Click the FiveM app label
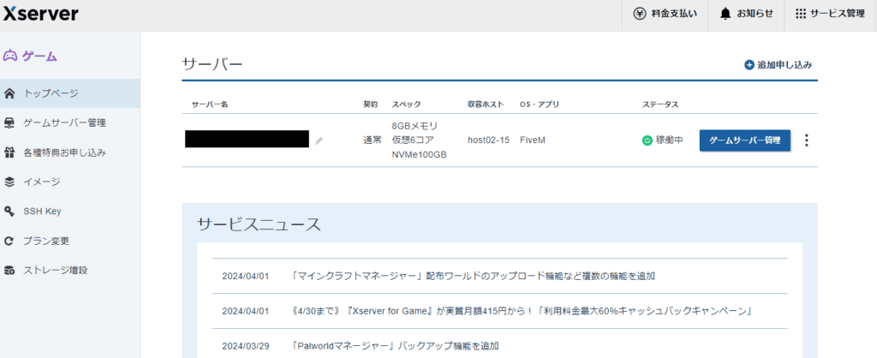 533,140
